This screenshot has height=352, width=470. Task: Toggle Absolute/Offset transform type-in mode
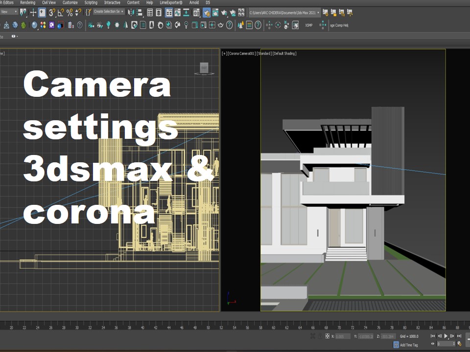[x=327, y=336]
